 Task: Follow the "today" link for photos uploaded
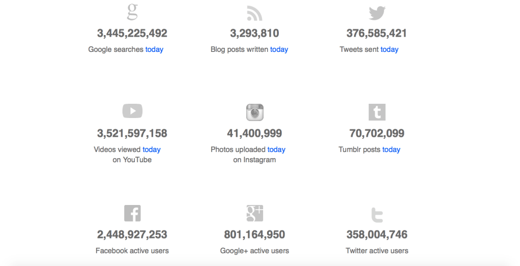point(276,150)
